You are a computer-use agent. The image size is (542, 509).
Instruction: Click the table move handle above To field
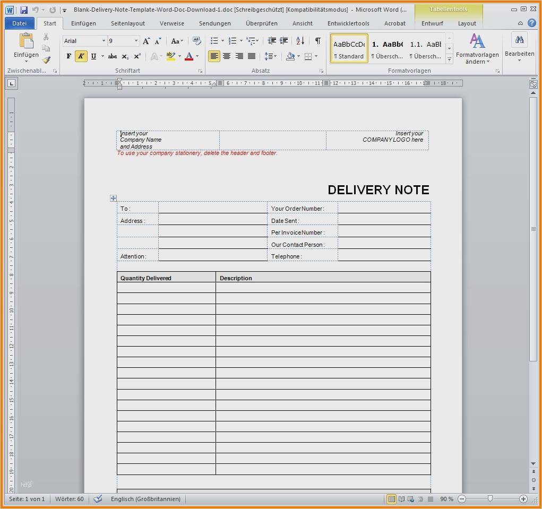pos(113,198)
